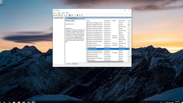Open the Mail app from the taskbar
The width and height of the screenshot is (183, 103).
click(24, 102)
